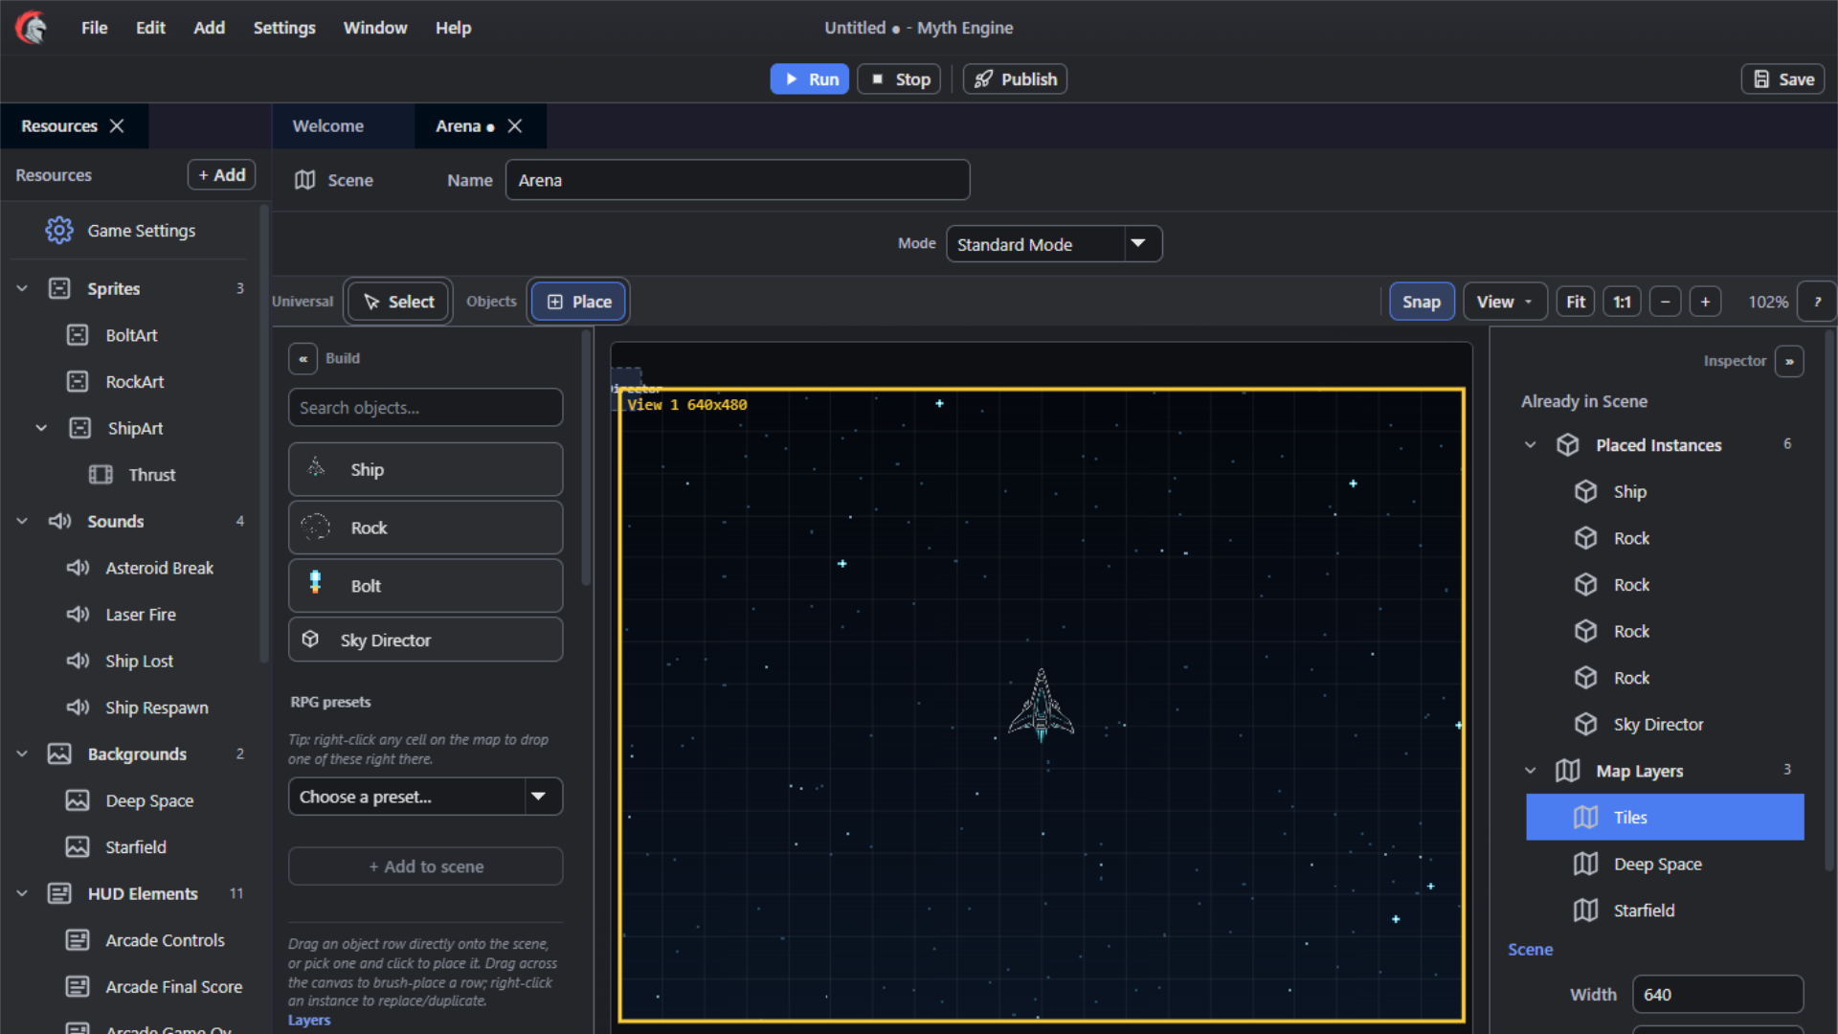Viewport: 1838px width, 1034px height.
Task: Focus the Search objects field
Action: point(425,408)
